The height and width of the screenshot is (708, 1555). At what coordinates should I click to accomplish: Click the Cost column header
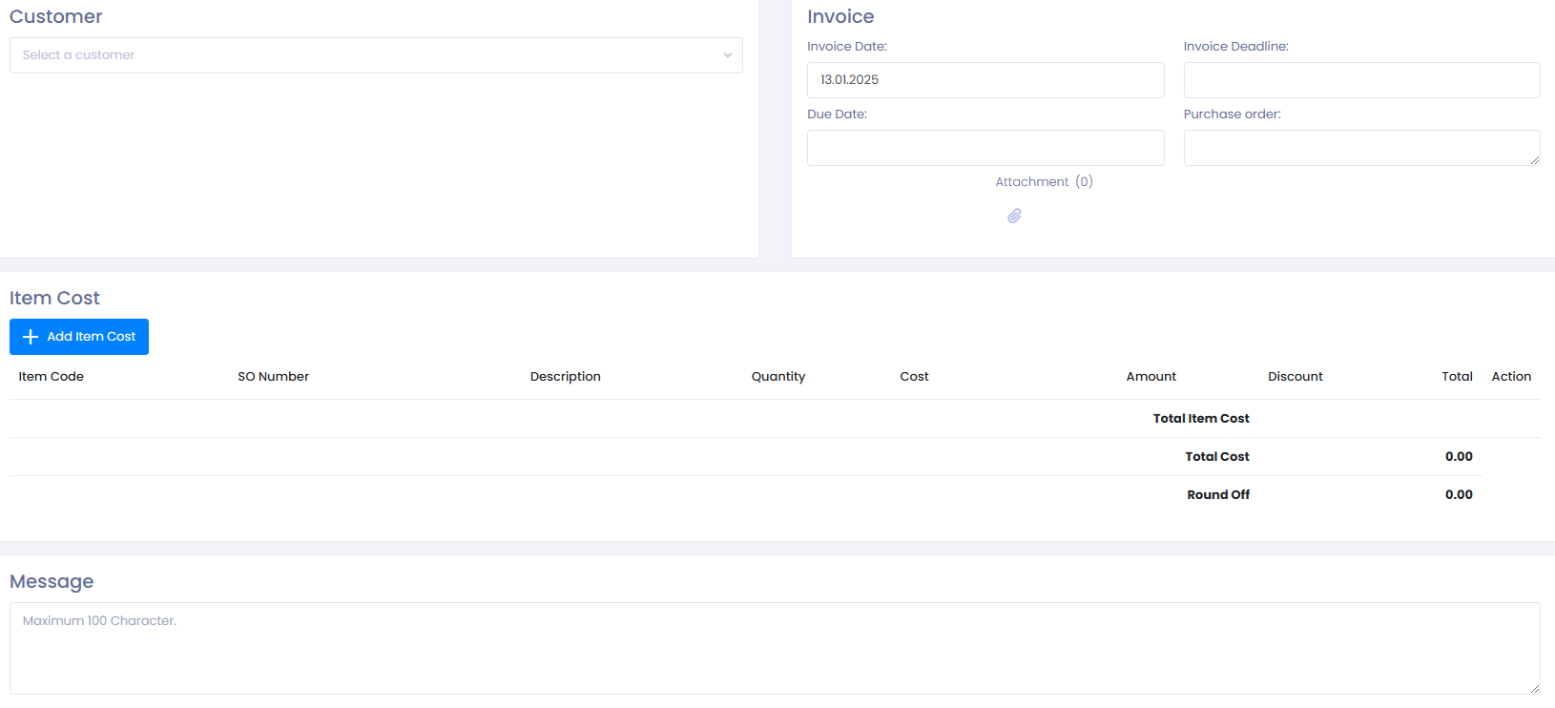pyautogui.click(x=914, y=377)
